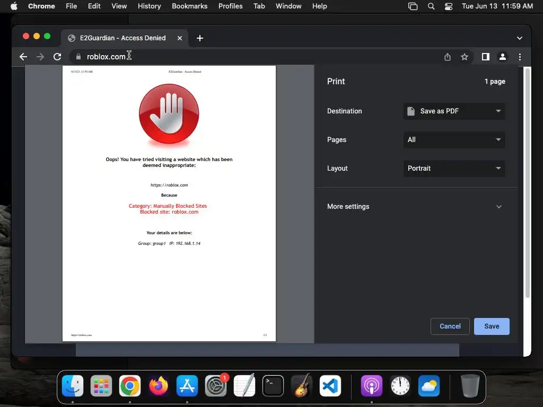The image size is (543, 407).
Task: Open Spotlight search in menu bar
Action: pos(431,6)
